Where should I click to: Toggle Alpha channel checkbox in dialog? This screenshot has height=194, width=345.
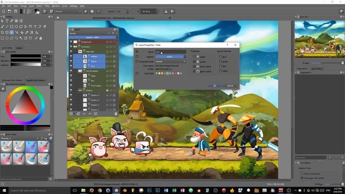(x=220, y=71)
